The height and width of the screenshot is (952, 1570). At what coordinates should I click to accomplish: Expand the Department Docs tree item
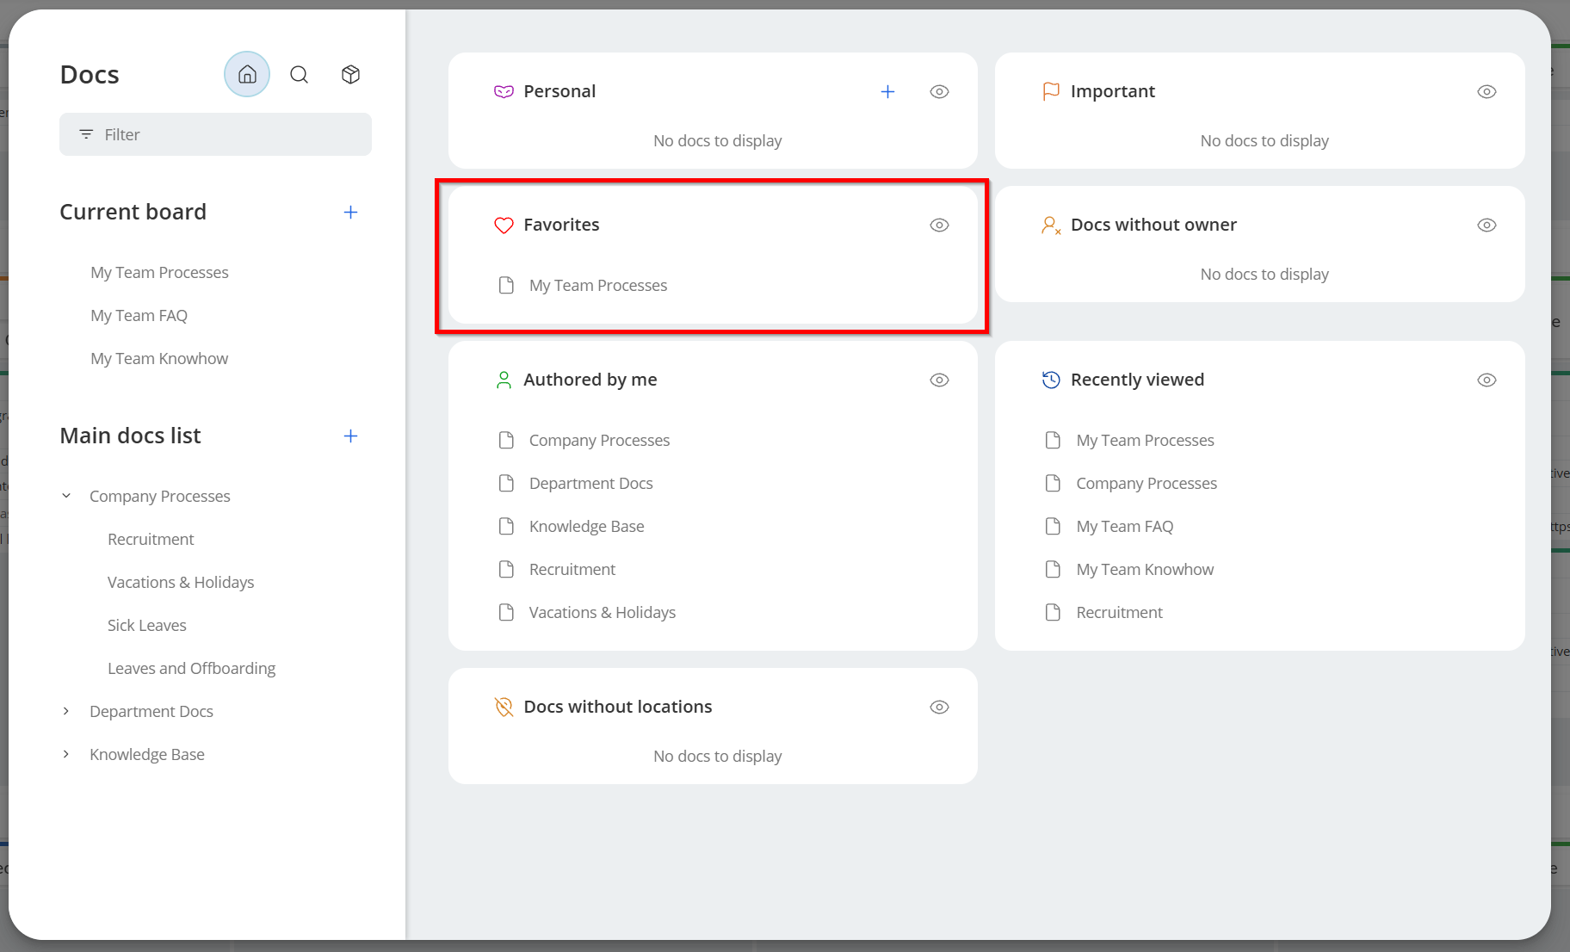[66, 711]
